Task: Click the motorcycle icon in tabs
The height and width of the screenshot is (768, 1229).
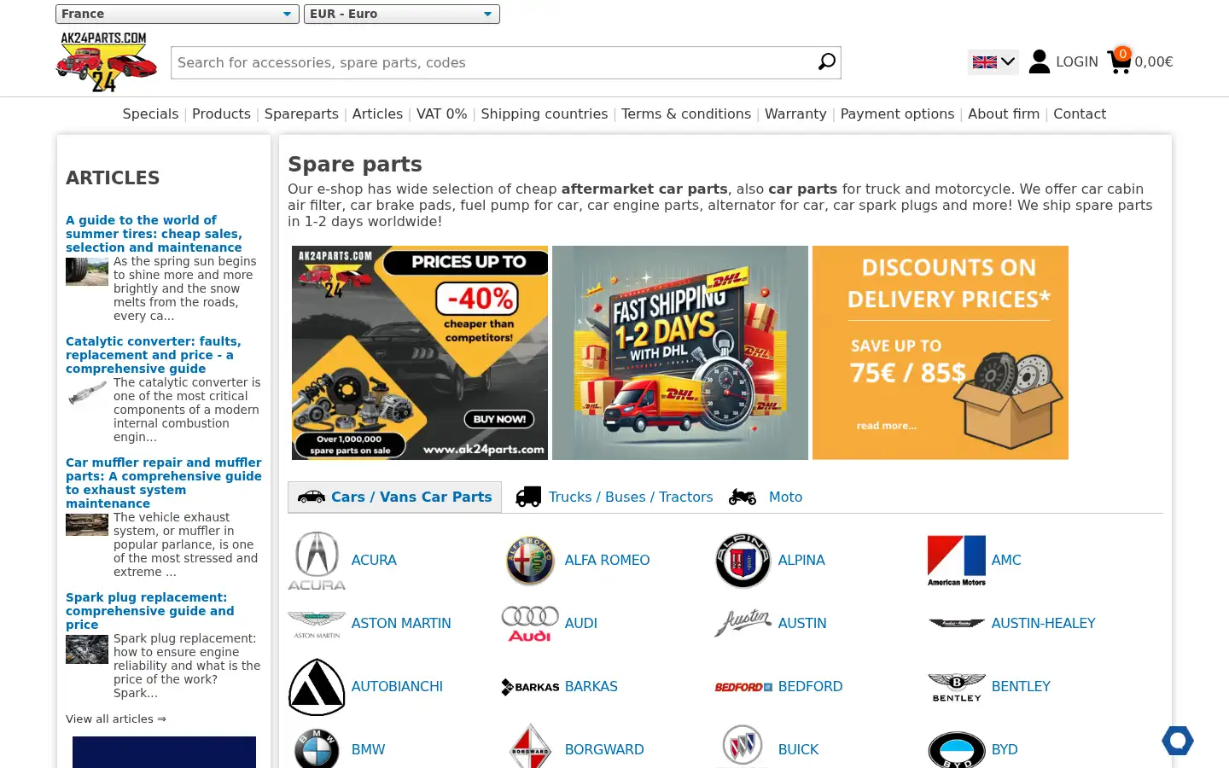Action: (x=743, y=497)
